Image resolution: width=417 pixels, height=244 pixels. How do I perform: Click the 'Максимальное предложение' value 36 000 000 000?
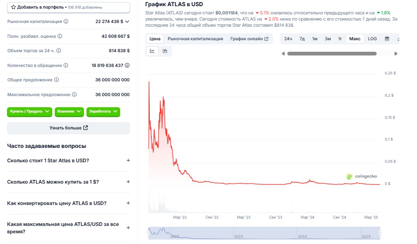click(112, 94)
